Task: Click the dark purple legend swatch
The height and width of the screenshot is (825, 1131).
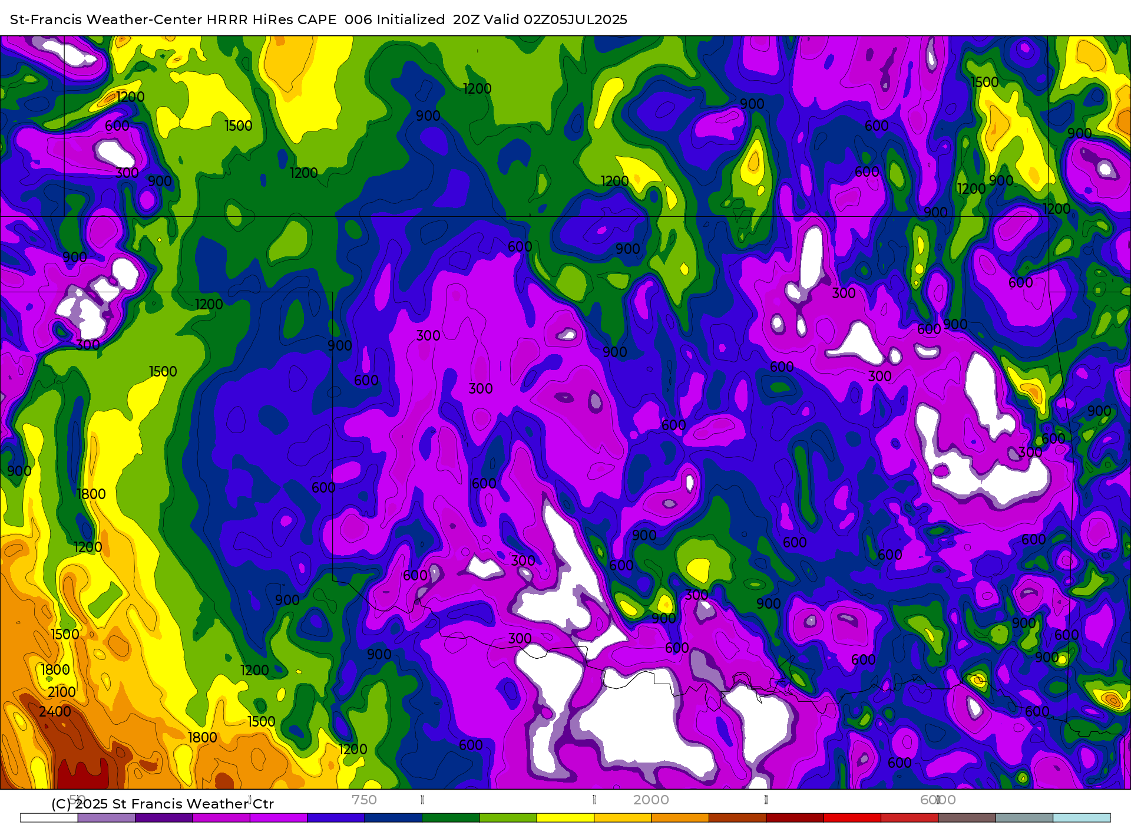Action: tap(164, 818)
